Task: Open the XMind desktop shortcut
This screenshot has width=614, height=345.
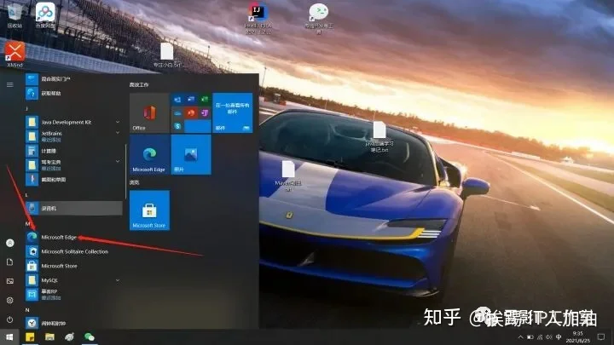Action: tap(14, 54)
